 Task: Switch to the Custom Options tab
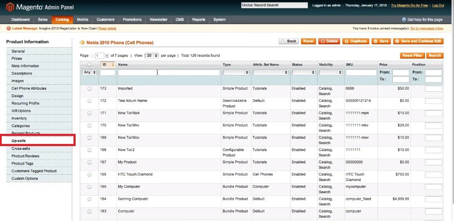(x=39, y=178)
